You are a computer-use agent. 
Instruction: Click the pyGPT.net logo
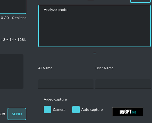[x=128, y=112]
